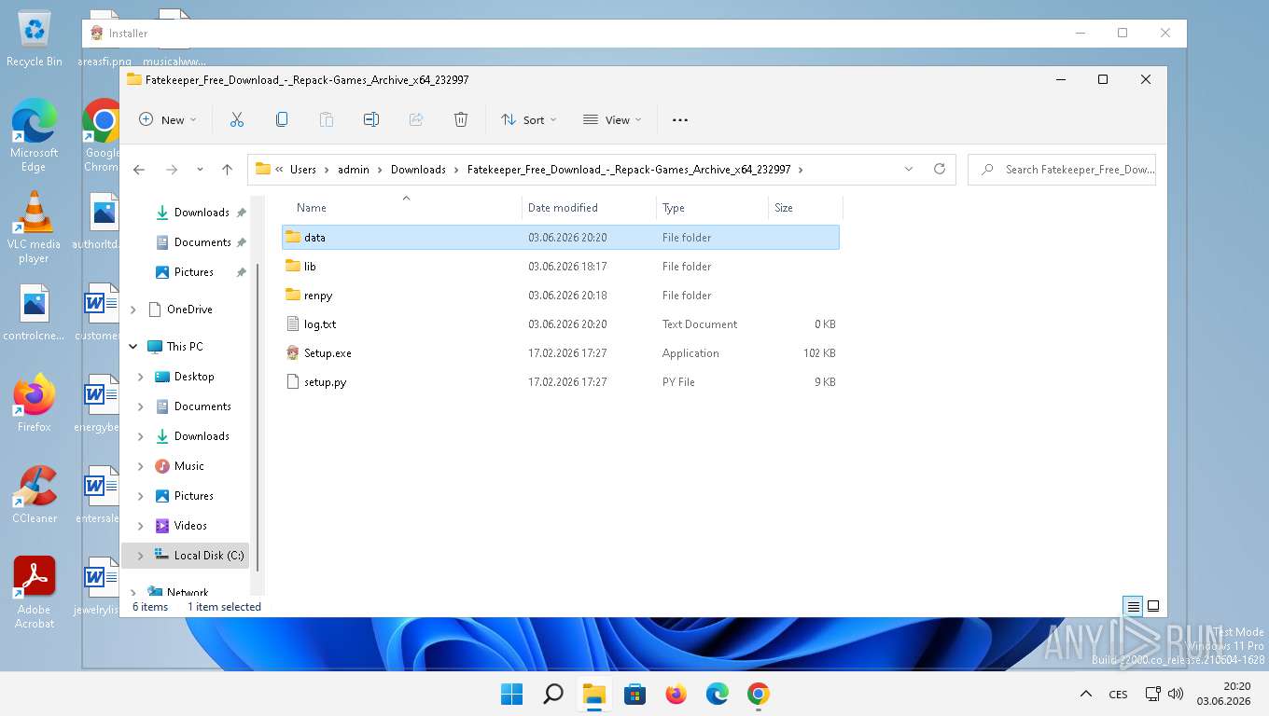Switch to details view layout icon
Viewport: 1269px width, 716px height.
coord(1134,607)
